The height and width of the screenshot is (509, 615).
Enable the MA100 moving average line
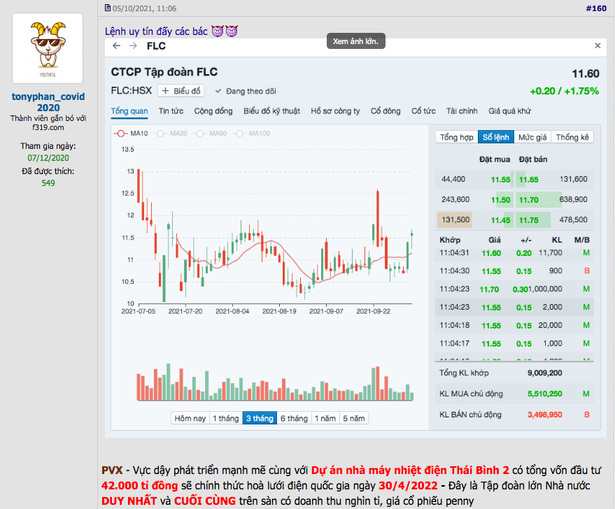tap(251, 134)
